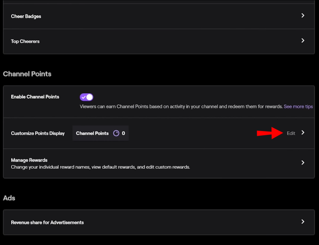Screen dimensions: 319x245
Task: Select the Top Cheerers row label
Action: click(25, 41)
